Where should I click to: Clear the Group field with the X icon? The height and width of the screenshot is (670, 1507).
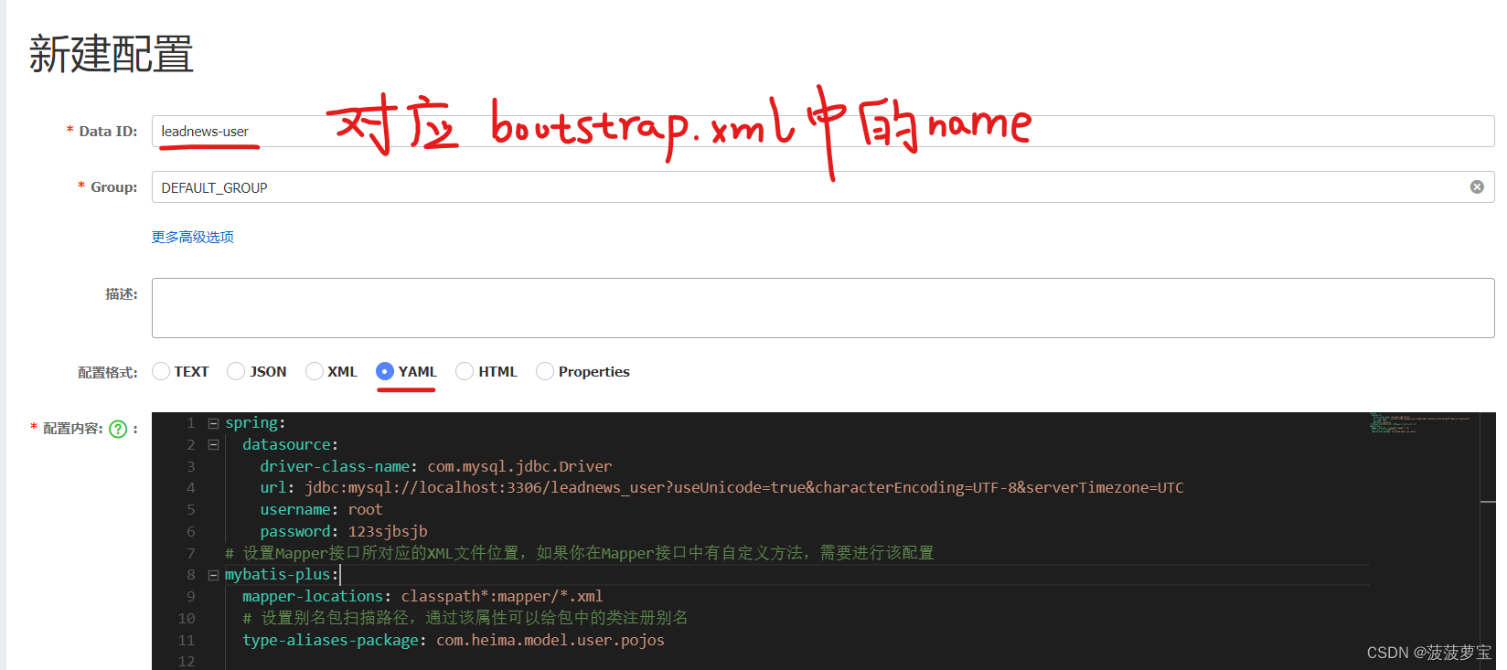coord(1477,186)
